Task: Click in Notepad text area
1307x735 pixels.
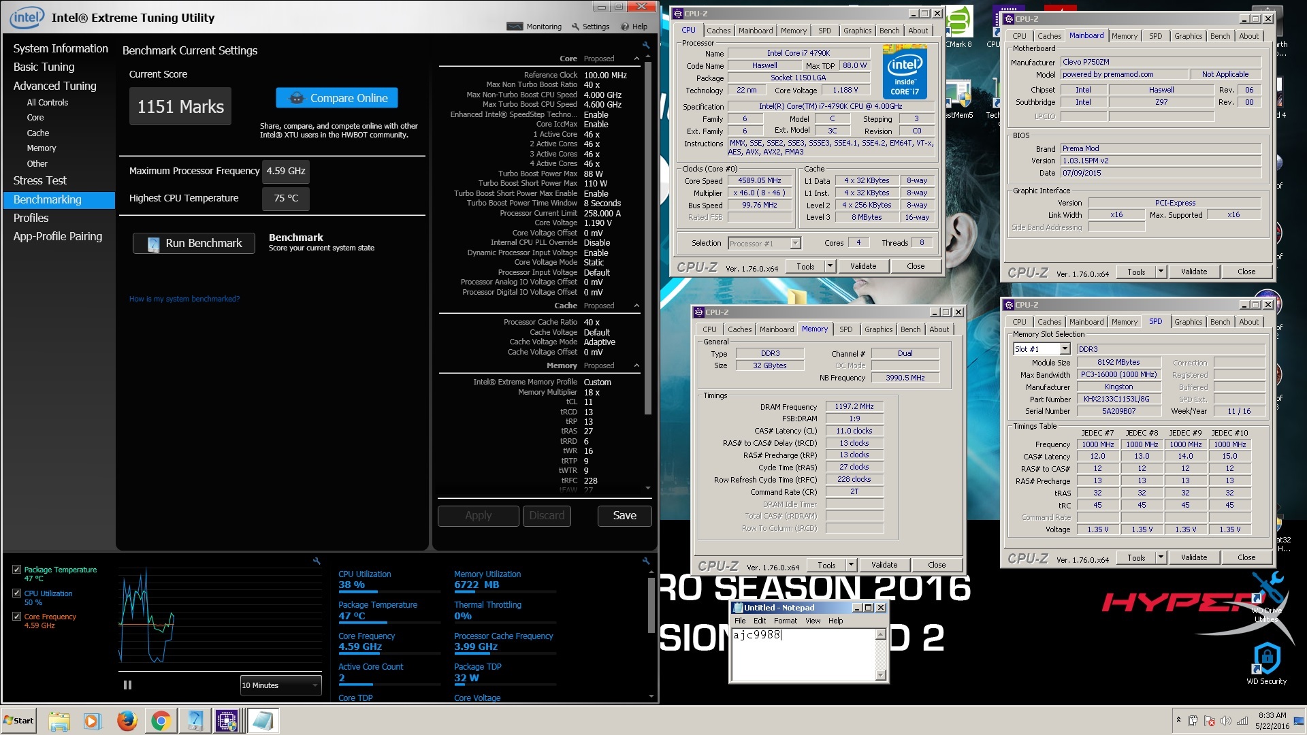Action: click(x=803, y=655)
